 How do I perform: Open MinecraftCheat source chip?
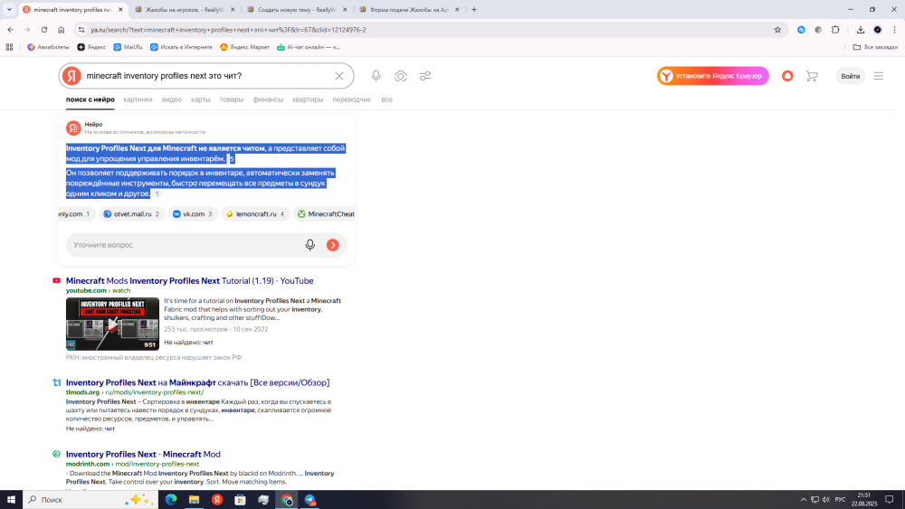324,214
